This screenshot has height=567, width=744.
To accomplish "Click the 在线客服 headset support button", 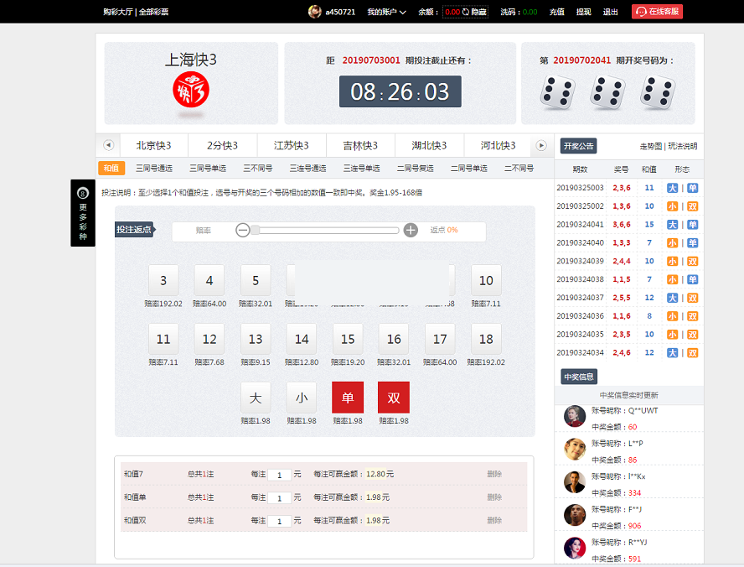I will tap(657, 12).
